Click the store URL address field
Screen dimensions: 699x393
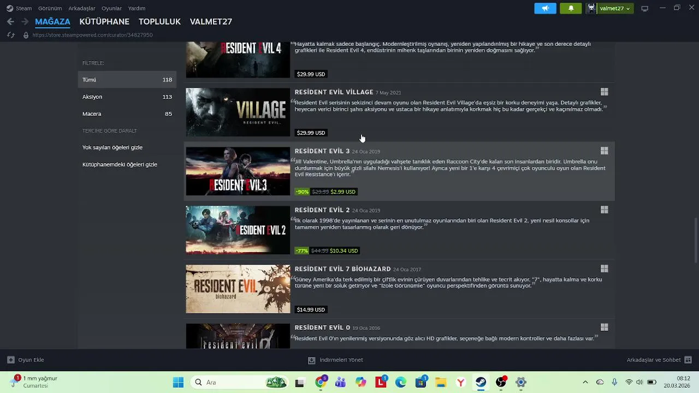pos(92,35)
